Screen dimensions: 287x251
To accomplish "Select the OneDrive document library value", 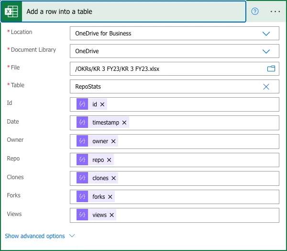I will tap(87, 51).
